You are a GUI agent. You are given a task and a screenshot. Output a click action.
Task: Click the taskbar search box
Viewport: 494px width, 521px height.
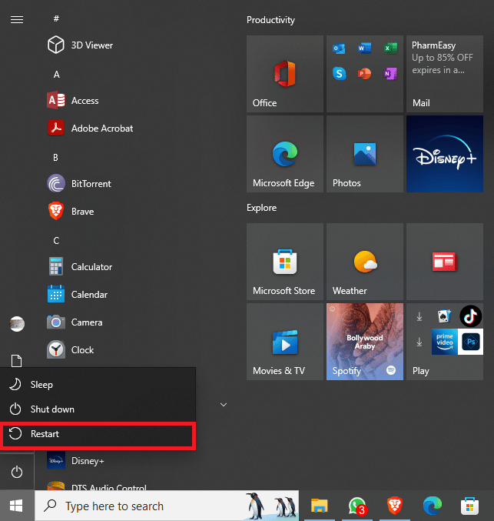[167, 506]
